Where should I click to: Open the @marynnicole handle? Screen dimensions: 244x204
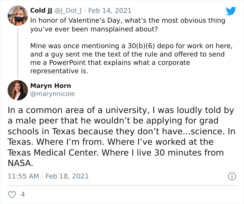[x=52, y=94]
